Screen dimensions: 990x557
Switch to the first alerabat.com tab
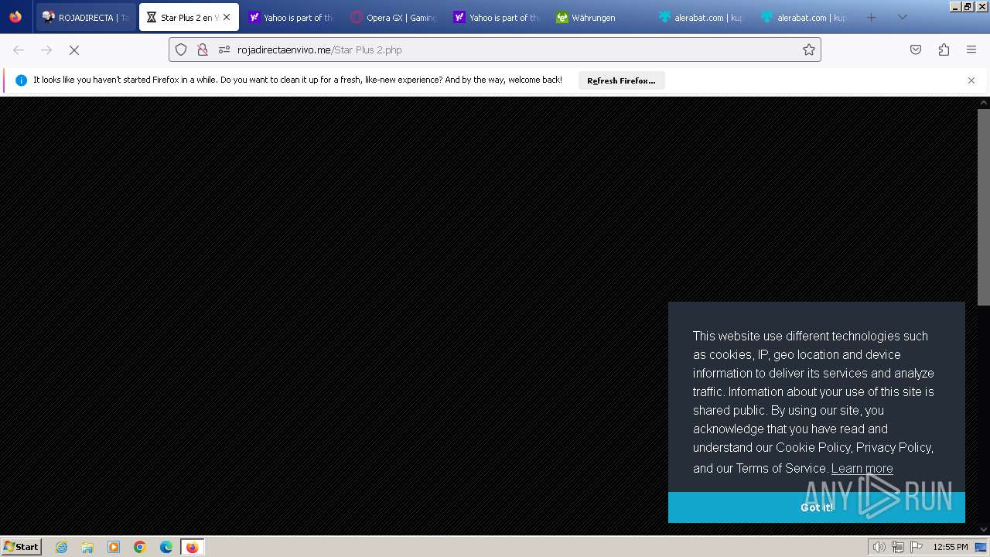pyautogui.click(x=702, y=17)
